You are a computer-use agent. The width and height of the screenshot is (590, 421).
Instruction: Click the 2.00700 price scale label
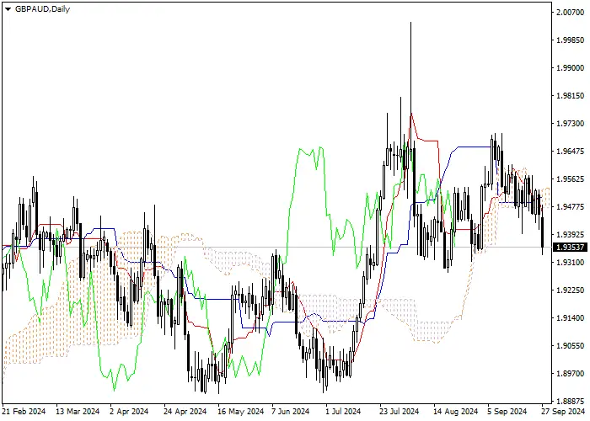coord(570,13)
